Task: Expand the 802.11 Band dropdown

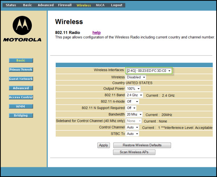Action: 134,95
